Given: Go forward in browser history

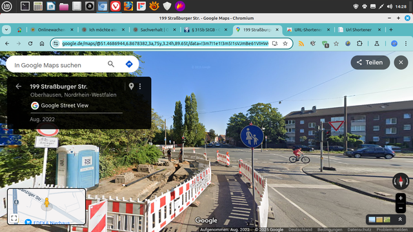Looking at the screenshot, I should [19, 43].
